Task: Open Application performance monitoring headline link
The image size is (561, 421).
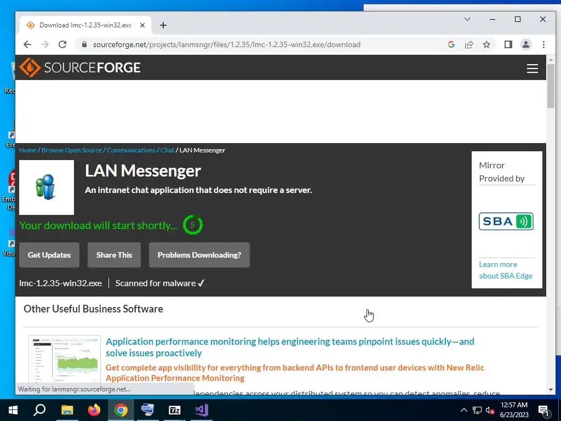Action: coord(290,347)
